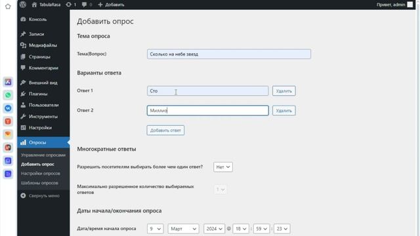The height and width of the screenshot is (236, 420).
Task: Open Инструменты tools menu
Action: click(x=43, y=117)
